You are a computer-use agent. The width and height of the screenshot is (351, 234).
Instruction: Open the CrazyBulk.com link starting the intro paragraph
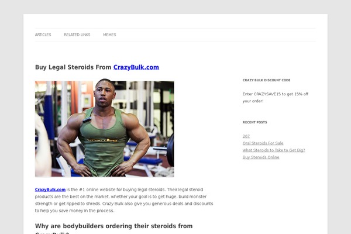coord(50,190)
